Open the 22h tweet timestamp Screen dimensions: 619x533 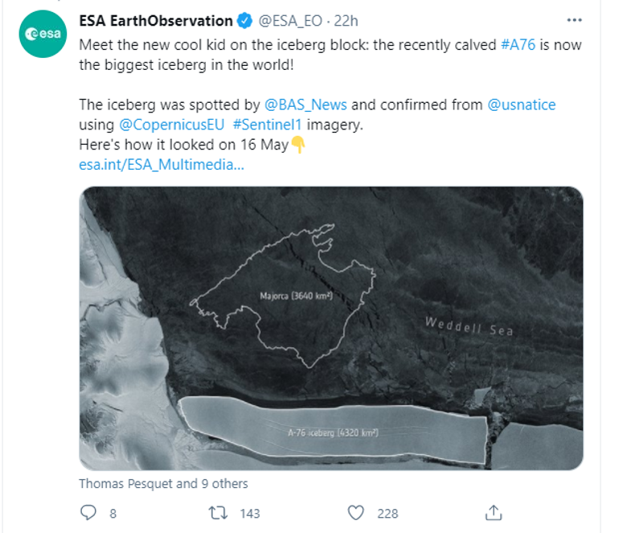pyautogui.click(x=346, y=21)
